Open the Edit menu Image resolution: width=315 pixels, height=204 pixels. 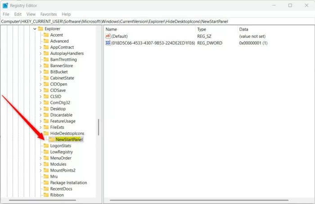pos(18,14)
